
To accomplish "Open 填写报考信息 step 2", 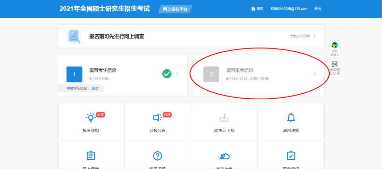I will tap(240, 70).
